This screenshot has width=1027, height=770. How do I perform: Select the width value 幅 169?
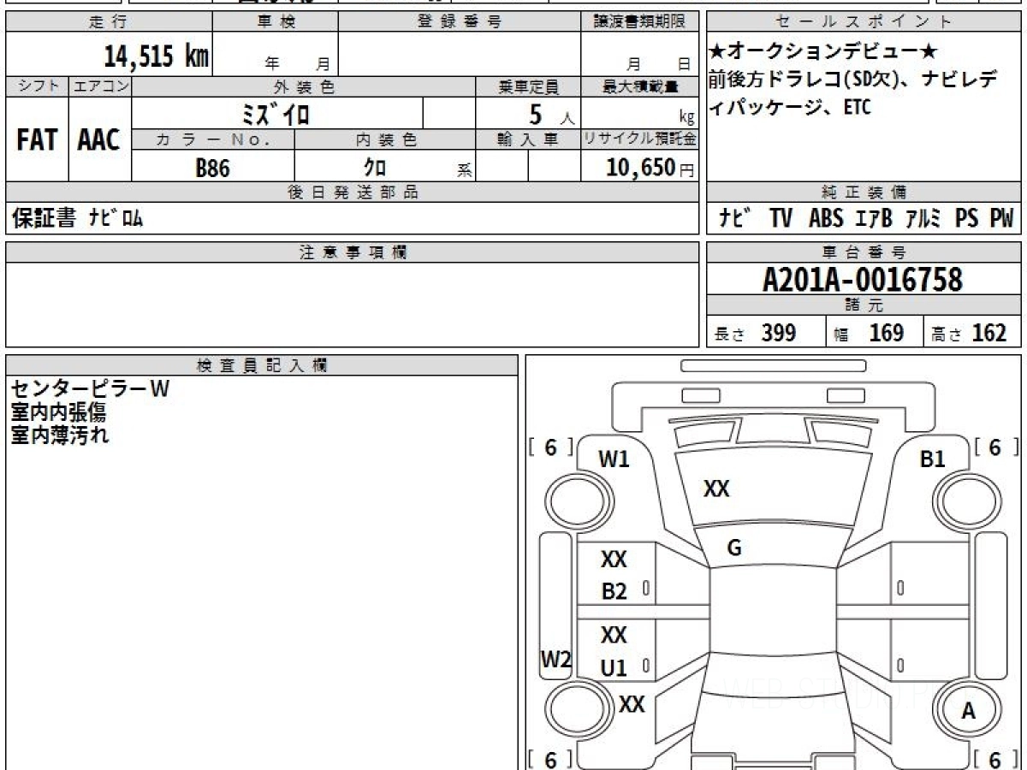(869, 334)
